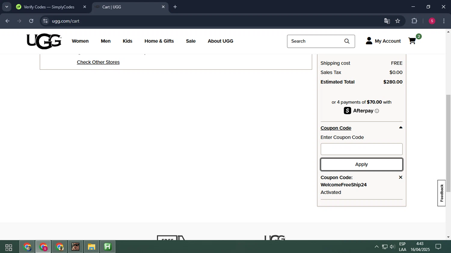Image resolution: width=451 pixels, height=253 pixels.
Task: Click the browser back arrow
Action: [x=8, y=21]
